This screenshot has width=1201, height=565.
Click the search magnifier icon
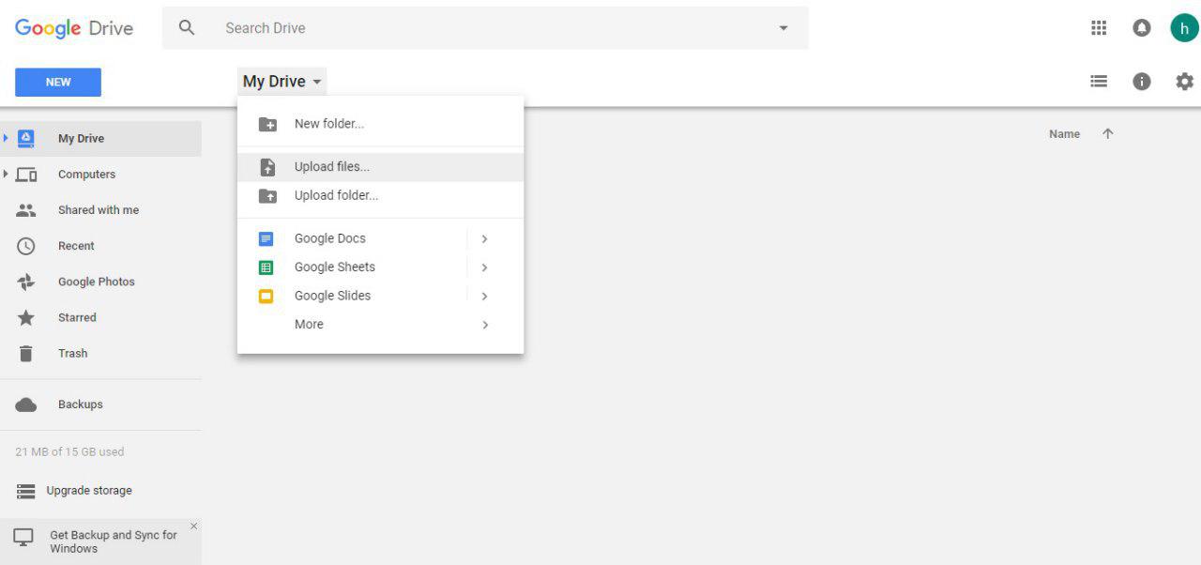tap(187, 28)
